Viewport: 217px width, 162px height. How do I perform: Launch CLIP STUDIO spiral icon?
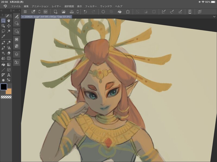45,12
